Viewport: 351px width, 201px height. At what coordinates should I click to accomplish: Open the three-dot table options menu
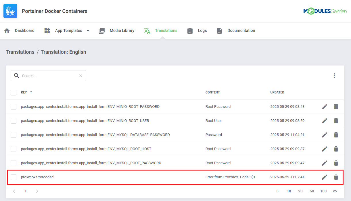(x=334, y=76)
